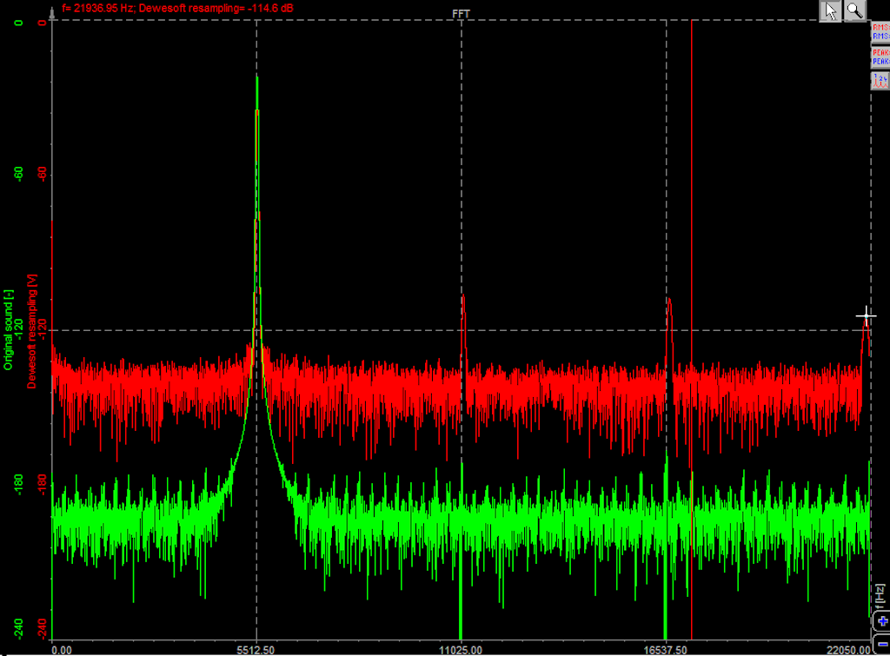Select the red Dewesoft resampling axis label
Image resolution: width=890 pixels, height=656 pixels.
click(31, 331)
